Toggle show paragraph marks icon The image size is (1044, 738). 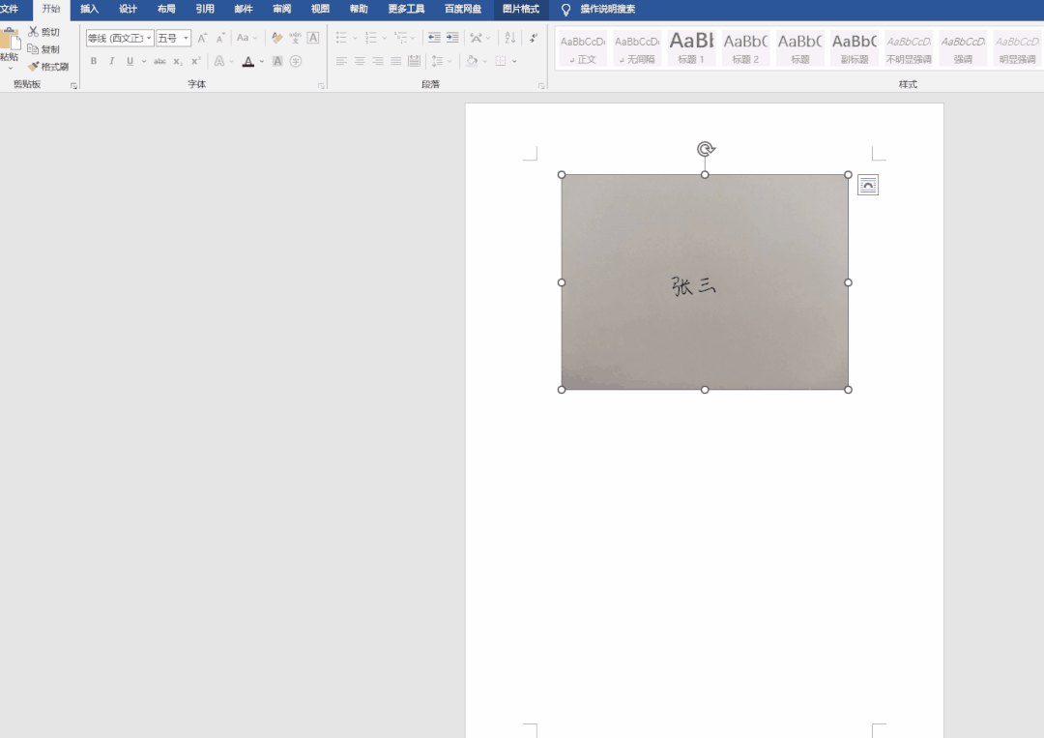535,39
